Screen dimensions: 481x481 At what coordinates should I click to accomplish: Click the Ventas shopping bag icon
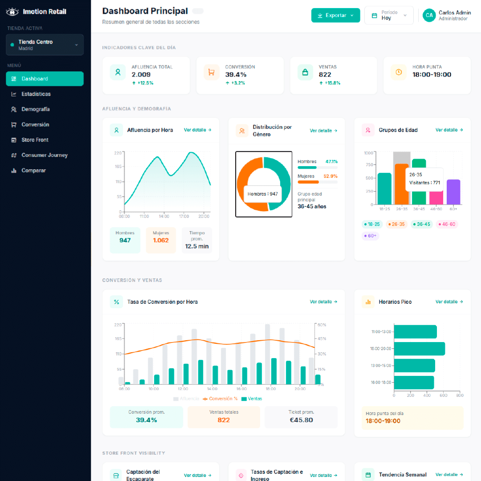(x=305, y=72)
